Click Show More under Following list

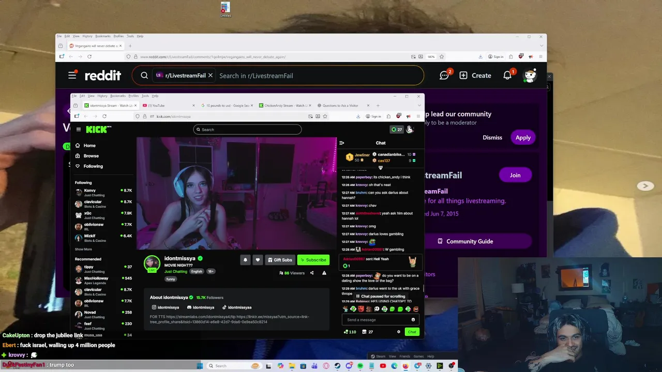pos(83,250)
